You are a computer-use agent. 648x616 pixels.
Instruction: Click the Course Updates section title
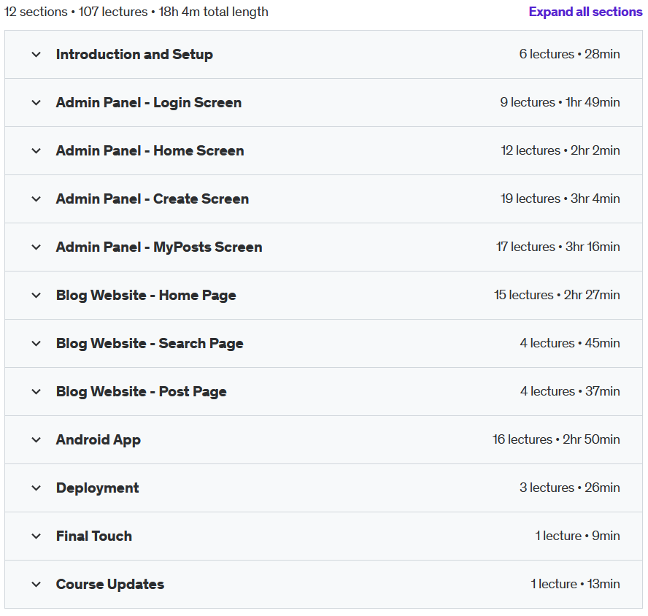(110, 584)
